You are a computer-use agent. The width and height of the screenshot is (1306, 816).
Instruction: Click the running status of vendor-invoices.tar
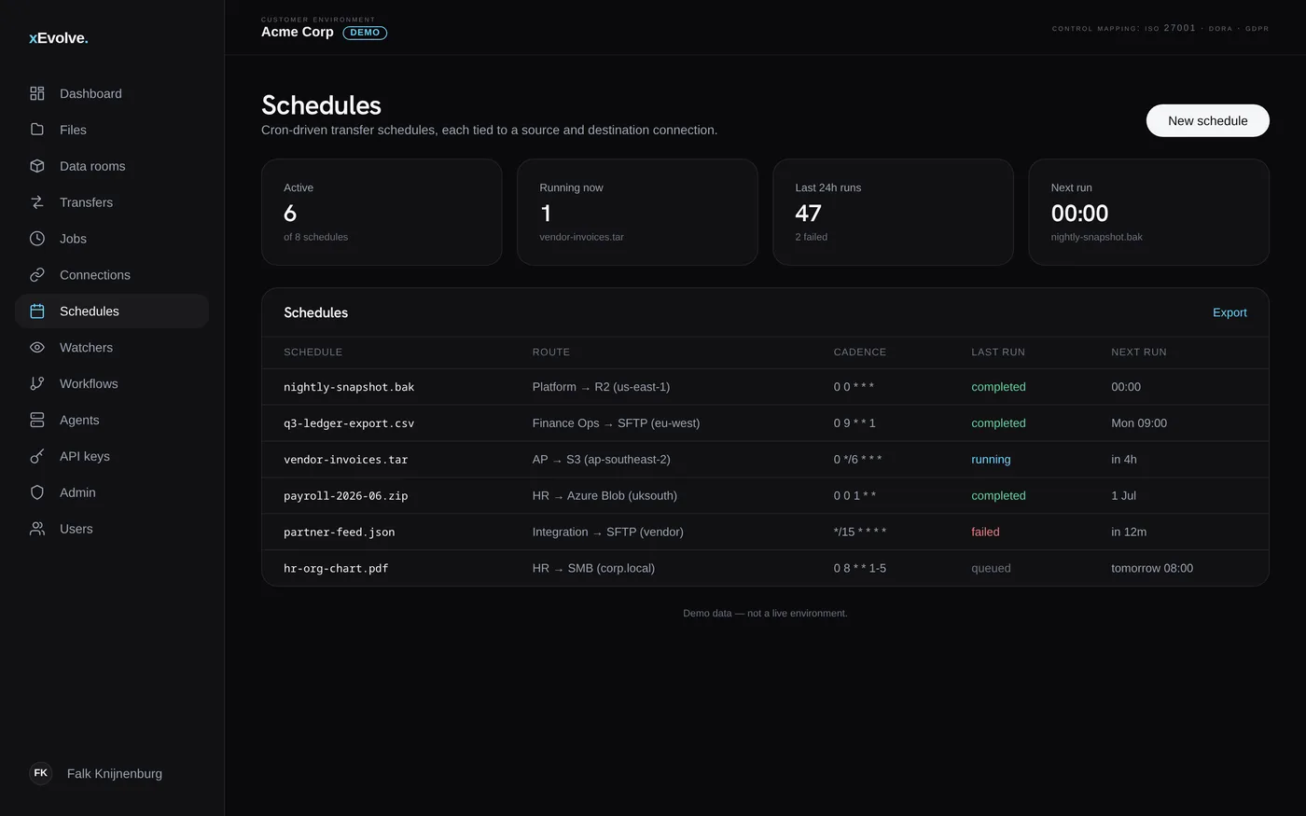pos(991,460)
